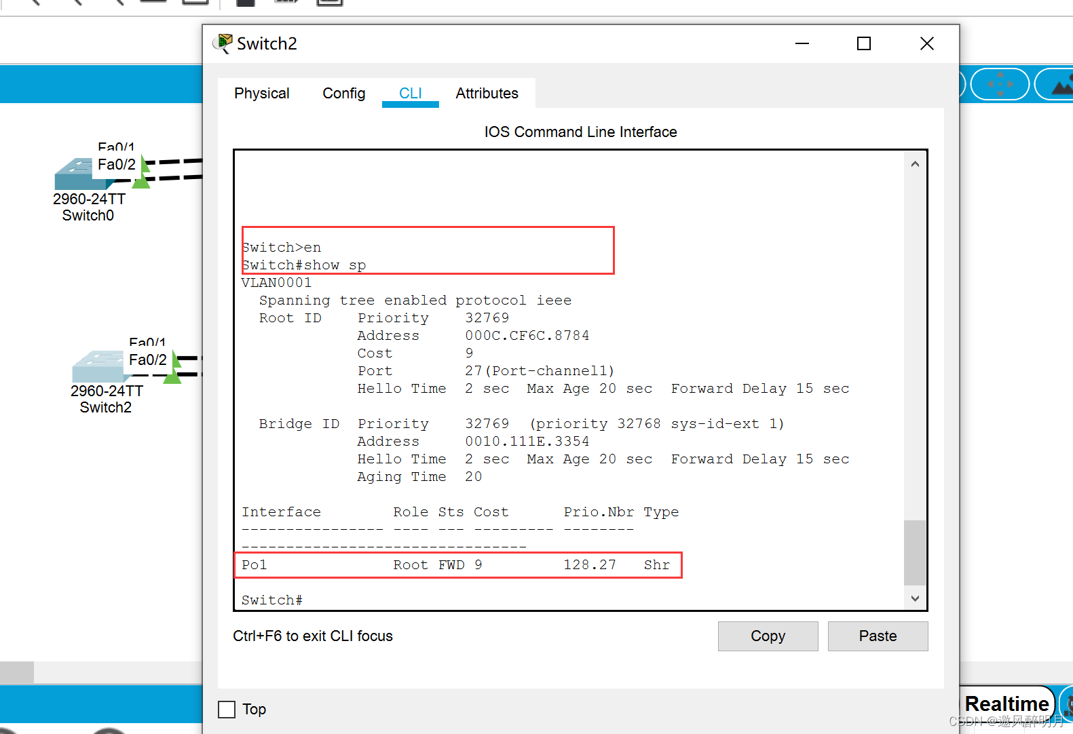Click the CLI scrollbar up arrow

click(915, 163)
